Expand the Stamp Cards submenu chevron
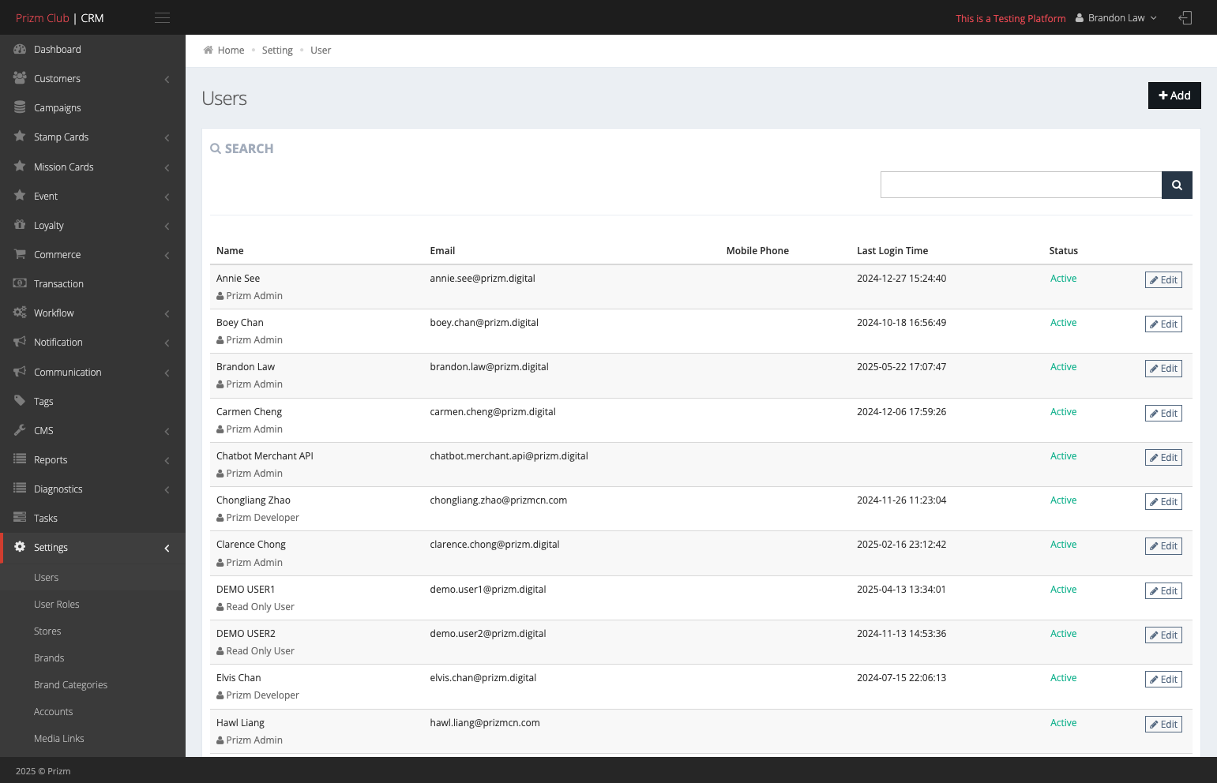This screenshot has height=783, width=1217. point(167,137)
